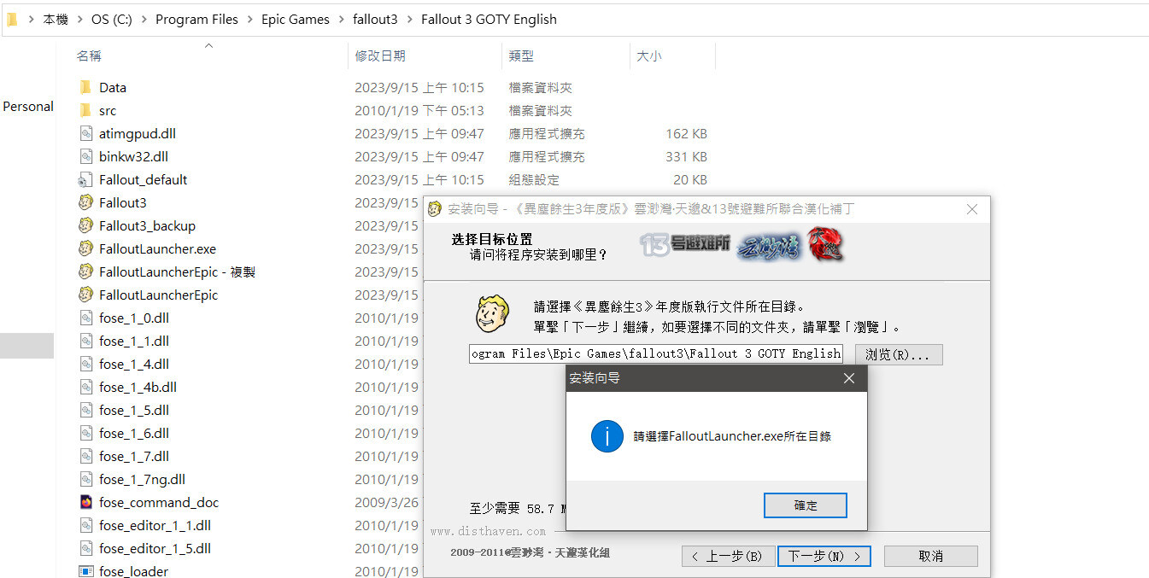Image resolution: width=1149 pixels, height=578 pixels.
Task: Go to Epic Games in address bar
Action: [296, 19]
